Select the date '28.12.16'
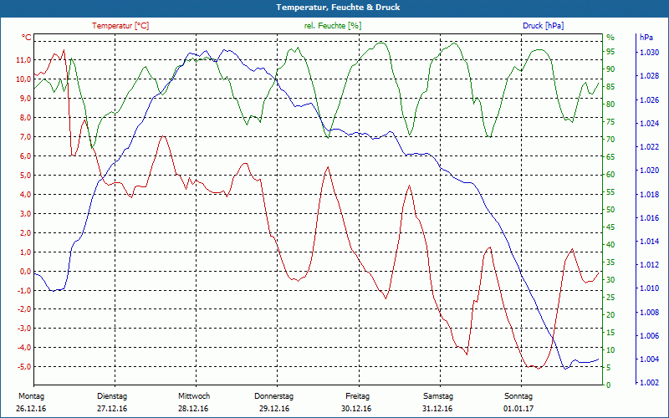Viewport: 669px width, 418px height. (193, 409)
